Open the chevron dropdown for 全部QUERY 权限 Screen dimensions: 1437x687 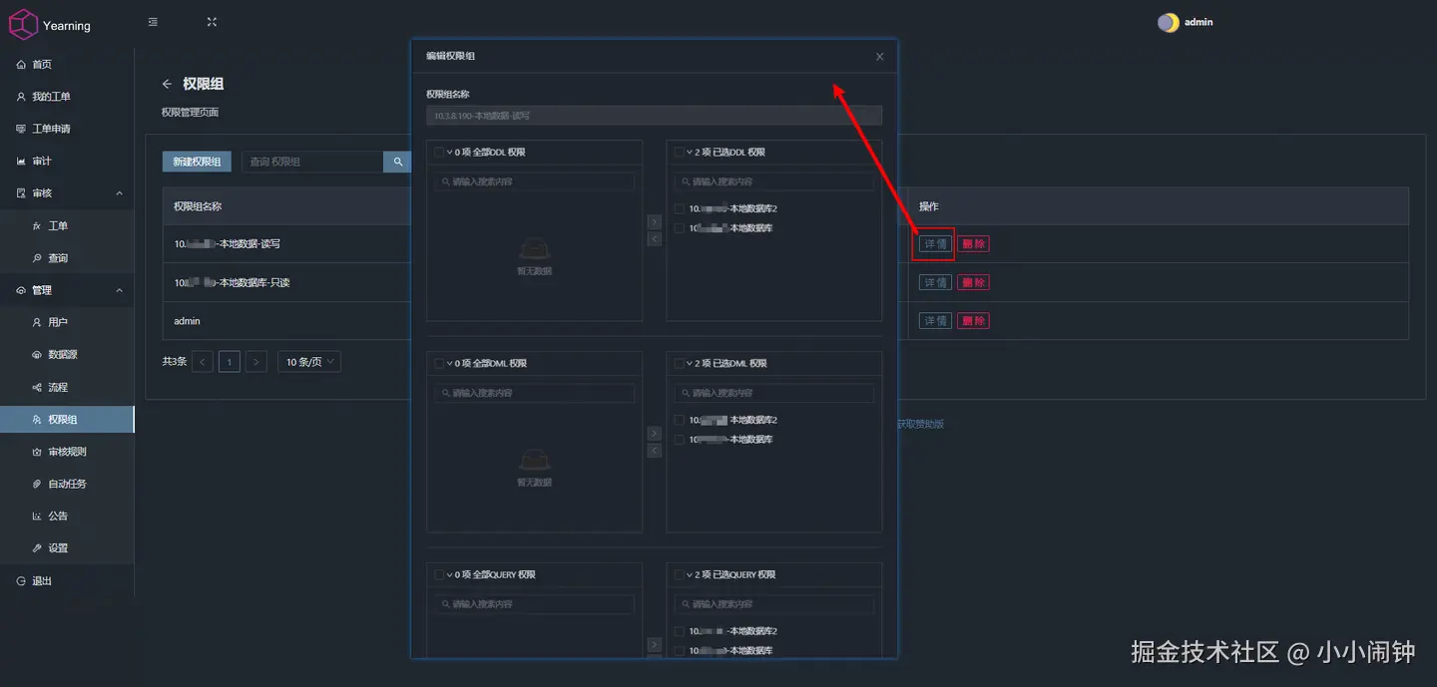click(x=450, y=575)
